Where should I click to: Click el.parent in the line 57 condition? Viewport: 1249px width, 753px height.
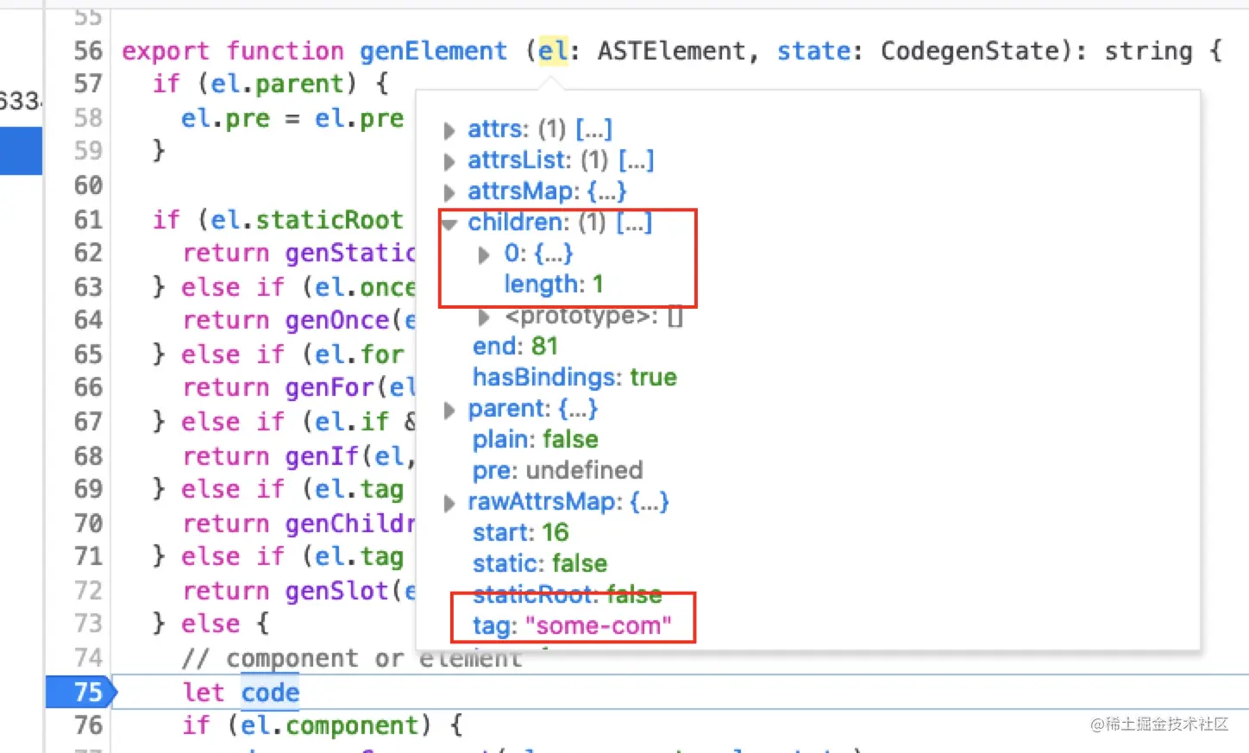(x=277, y=84)
